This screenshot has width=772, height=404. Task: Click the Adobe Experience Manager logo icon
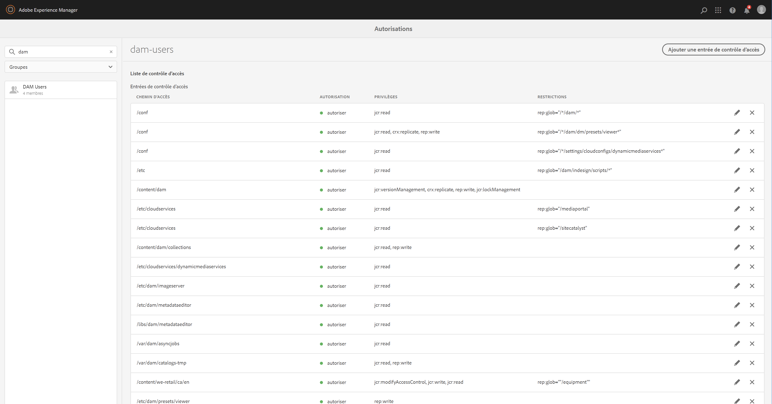(11, 9)
